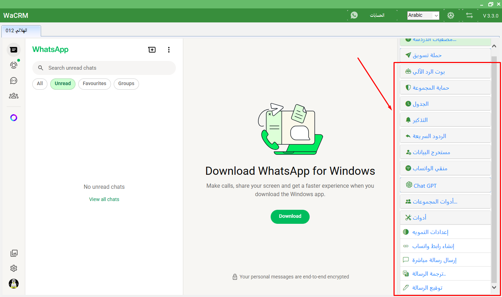This screenshot has height=297, width=502.
Task: Open WhatsApp three-dot menu
Action: [169, 50]
